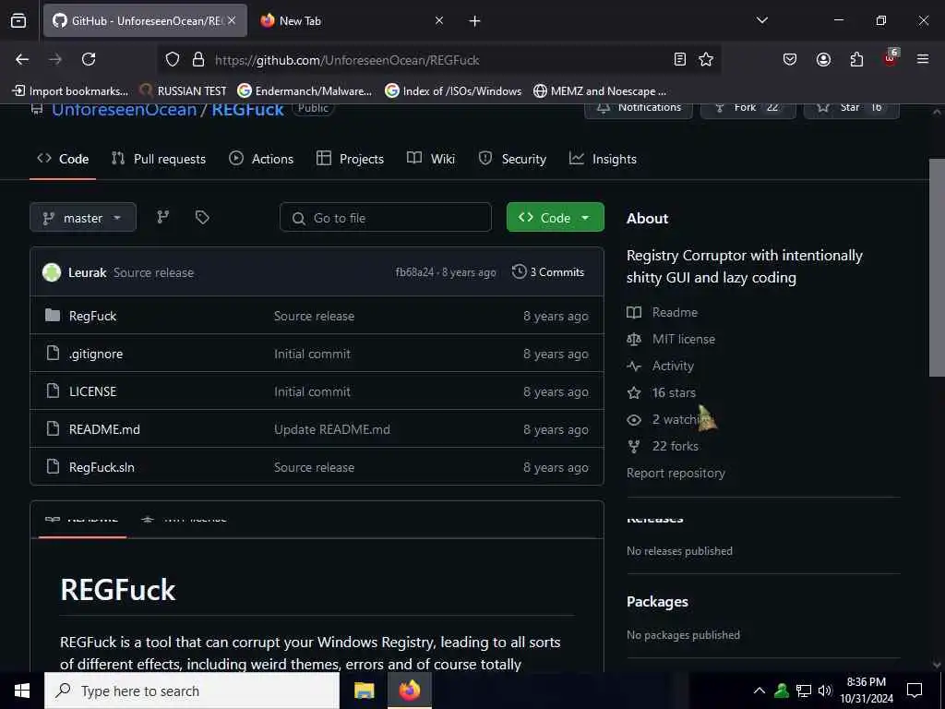This screenshot has width=945, height=709.
Task: Switch to the Wiki tab
Action: tap(431, 159)
